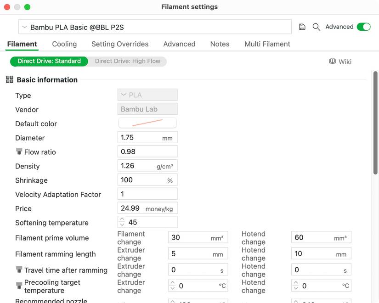The width and height of the screenshot is (379, 303).
Task: Switch to Direct Drive: High Flow
Action: tap(127, 61)
